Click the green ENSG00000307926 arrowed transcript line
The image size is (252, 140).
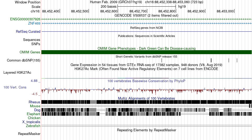pos(147,19)
